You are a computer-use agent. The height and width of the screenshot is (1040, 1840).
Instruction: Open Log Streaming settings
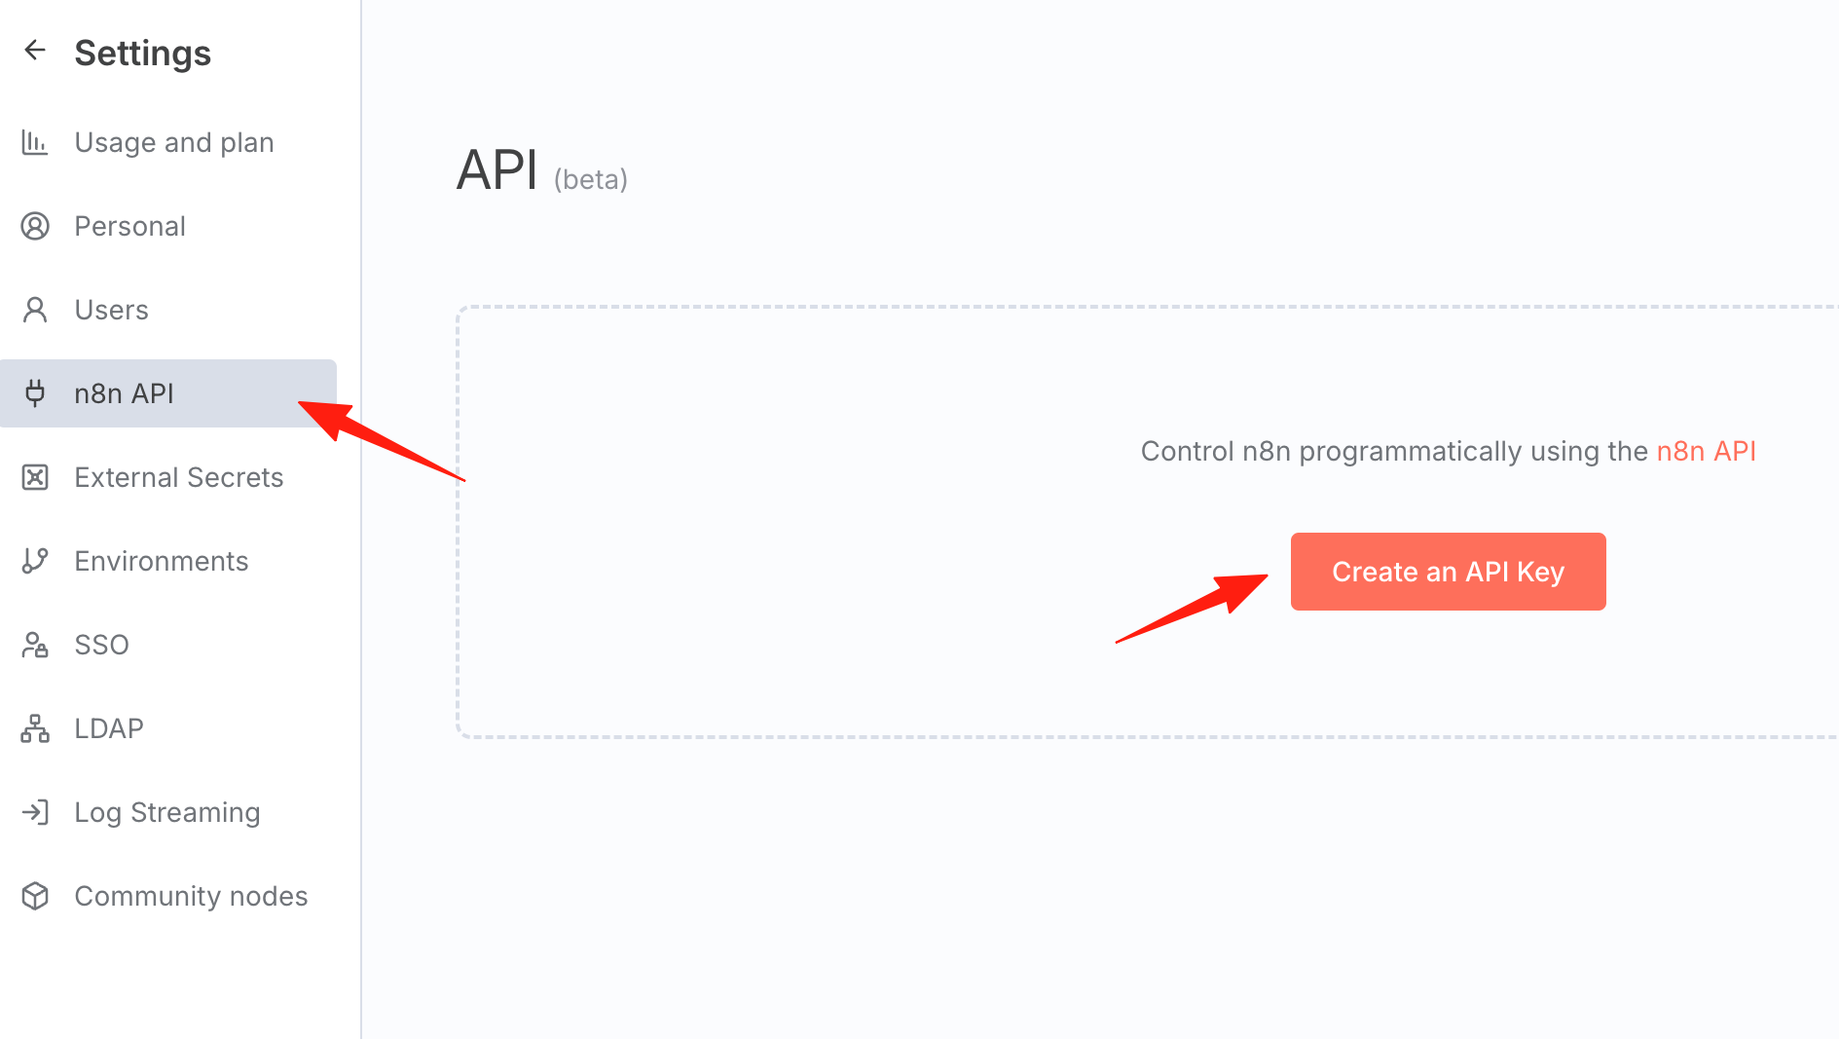168,812
